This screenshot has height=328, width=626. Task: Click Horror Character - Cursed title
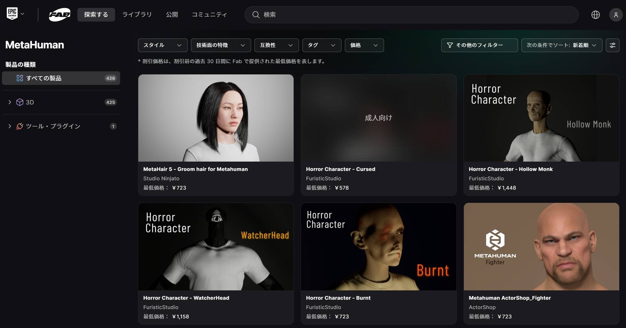click(x=340, y=169)
